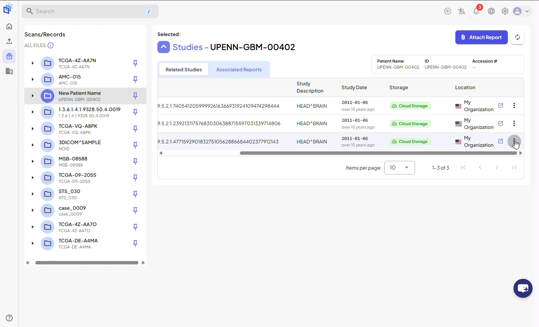This screenshot has height=327, width=539.
Task: Toggle pin for TCGA-4Z-AA7N folder
Action: click(x=135, y=63)
